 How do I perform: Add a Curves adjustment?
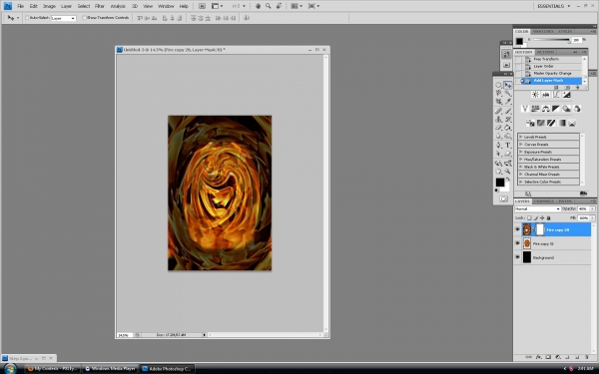pyautogui.click(x=556, y=95)
